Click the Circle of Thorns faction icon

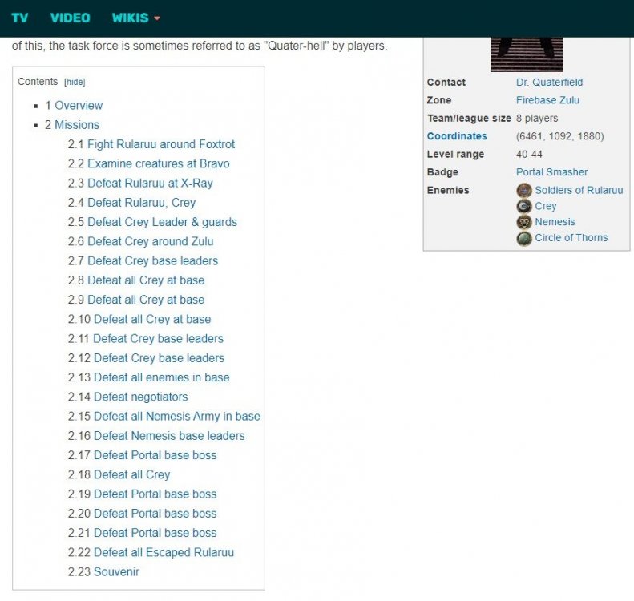(524, 238)
